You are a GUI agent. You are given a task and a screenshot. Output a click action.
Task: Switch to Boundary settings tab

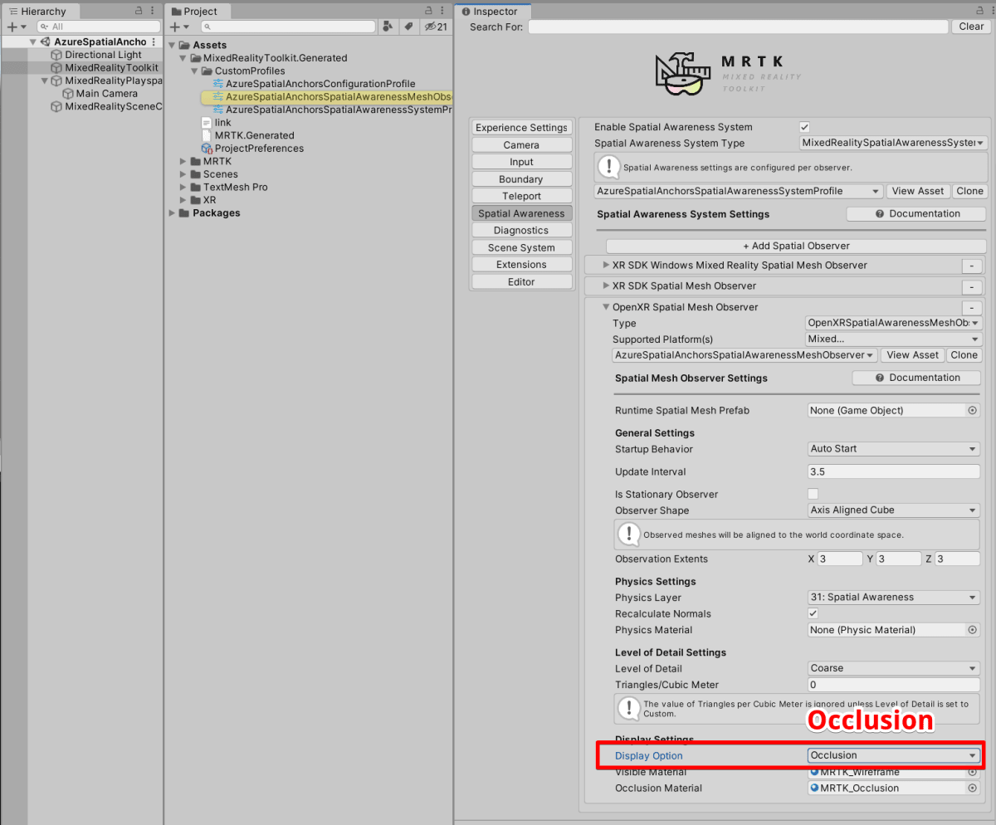(x=521, y=179)
